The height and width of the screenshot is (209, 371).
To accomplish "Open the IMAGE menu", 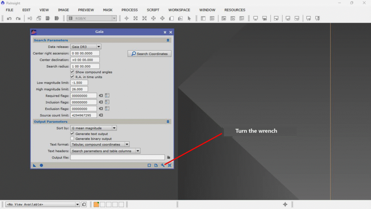I will (x=63, y=10).
